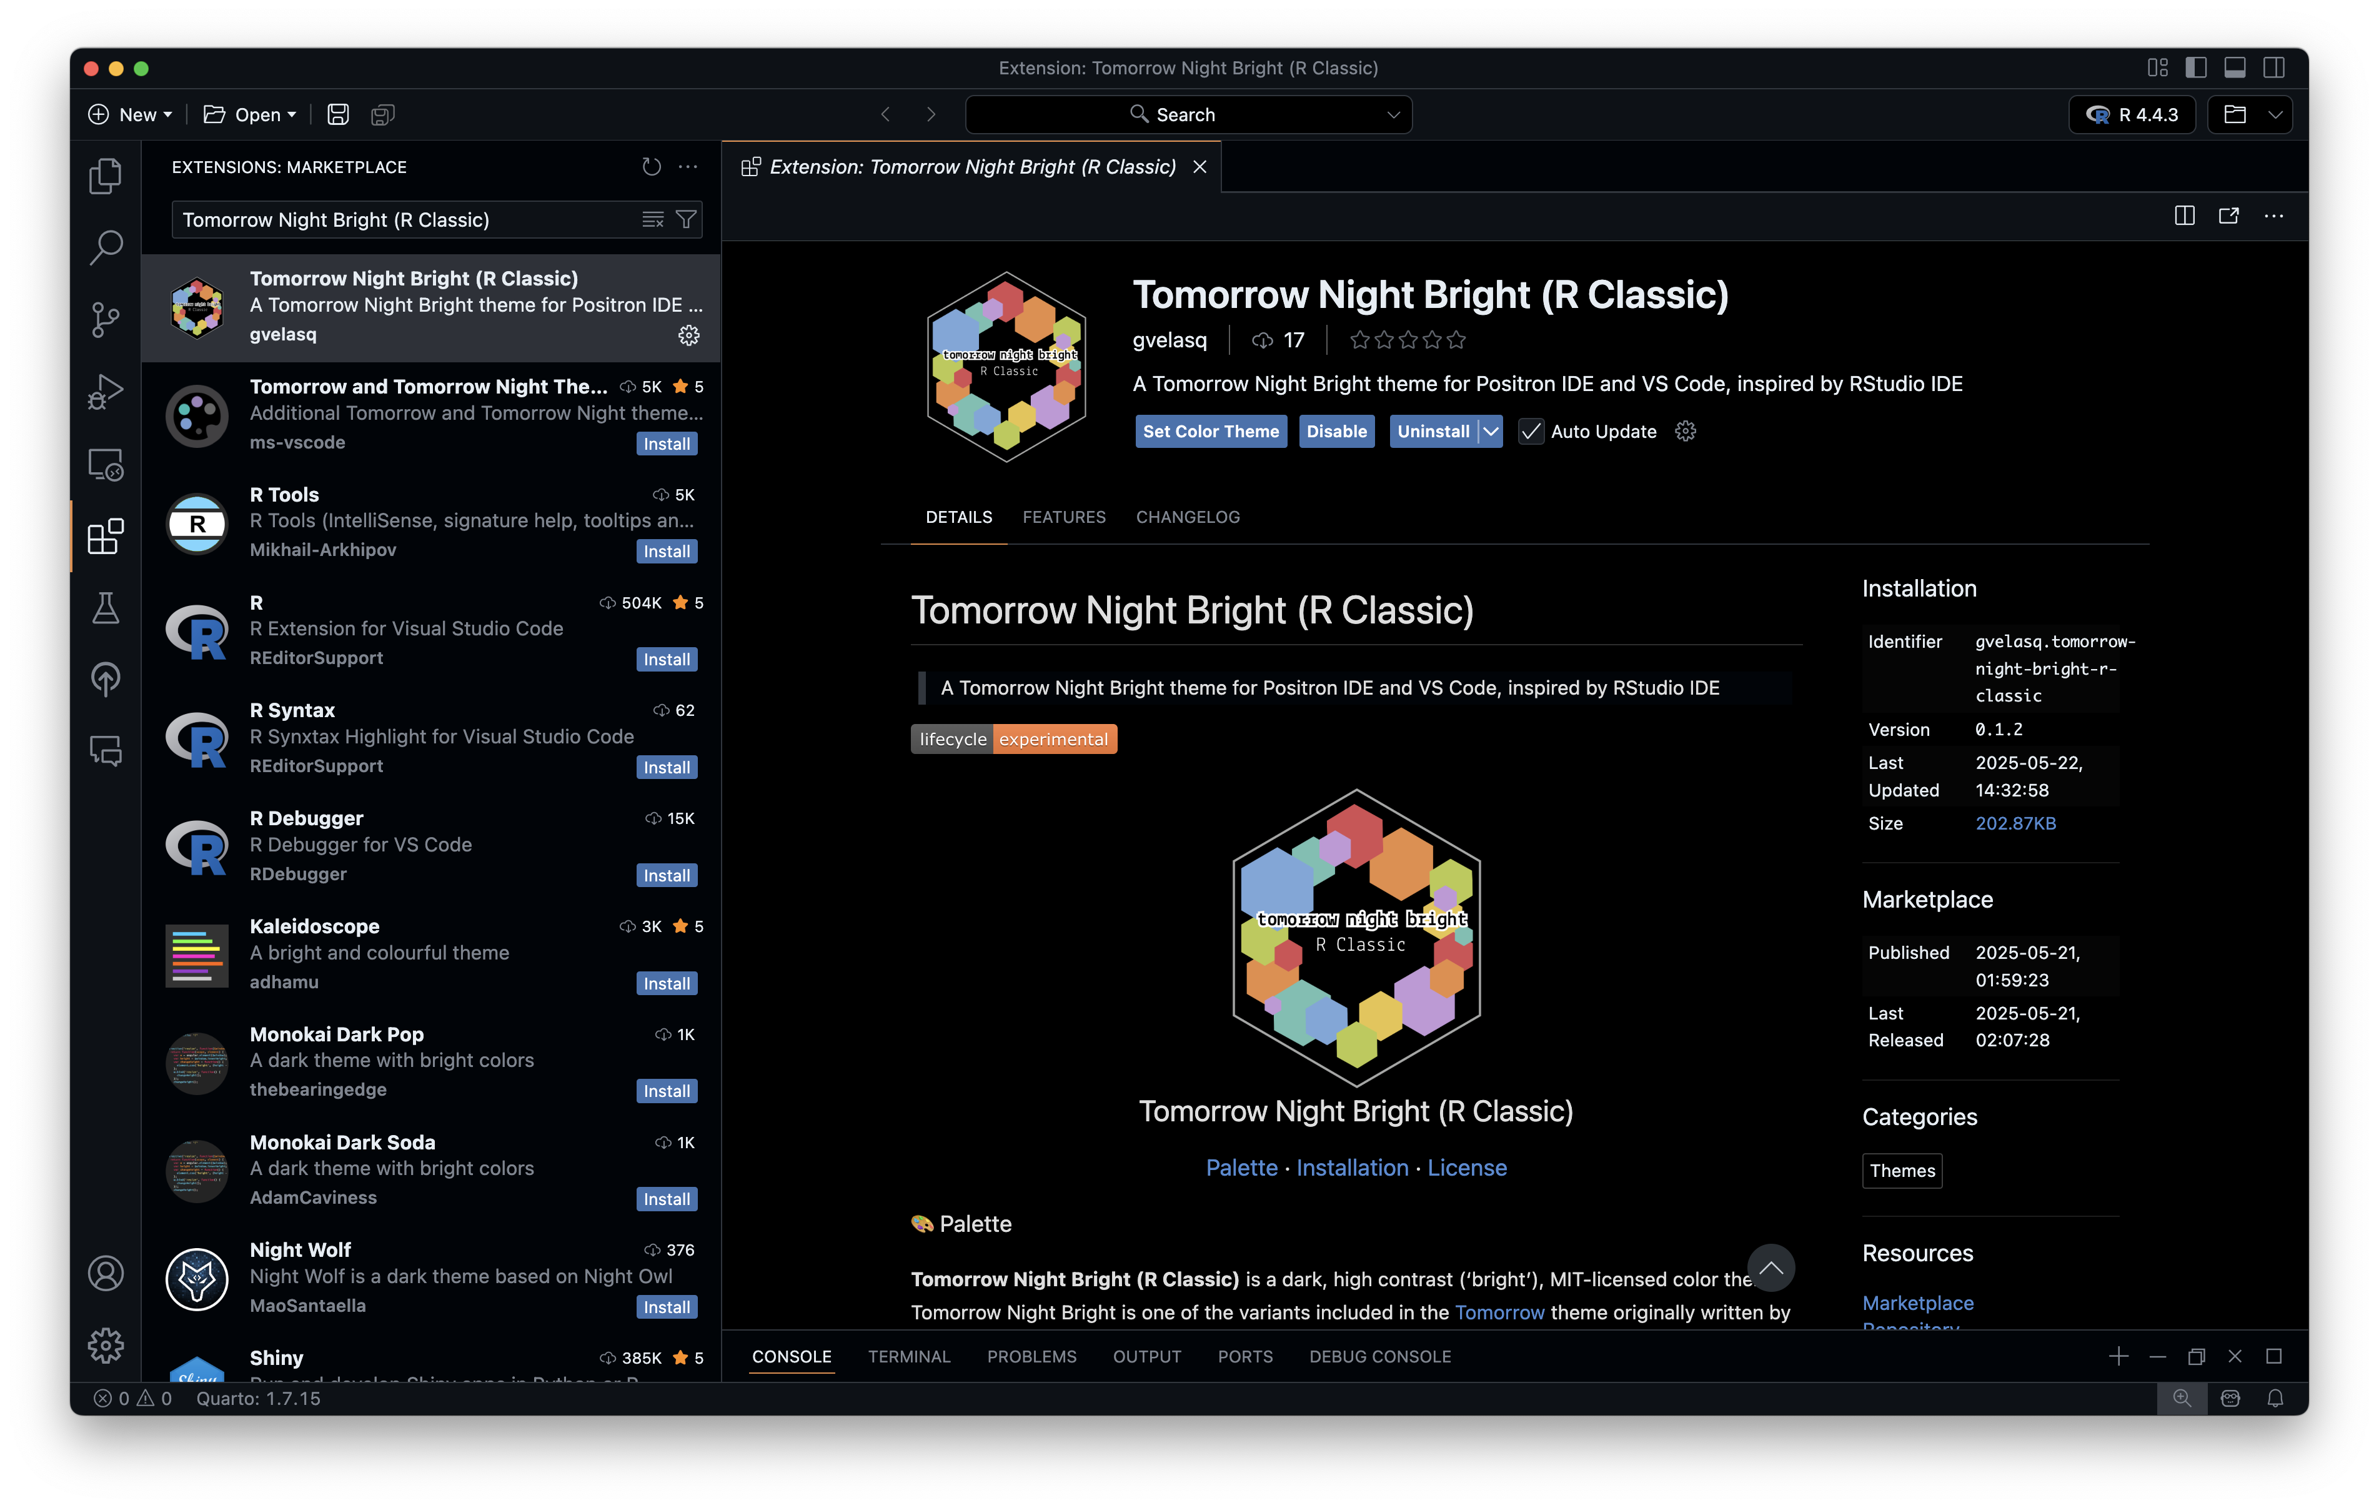Switch to the CHANGELOG tab
The height and width of the screenshot is (1508, 2379).
tap(1188, 517)
